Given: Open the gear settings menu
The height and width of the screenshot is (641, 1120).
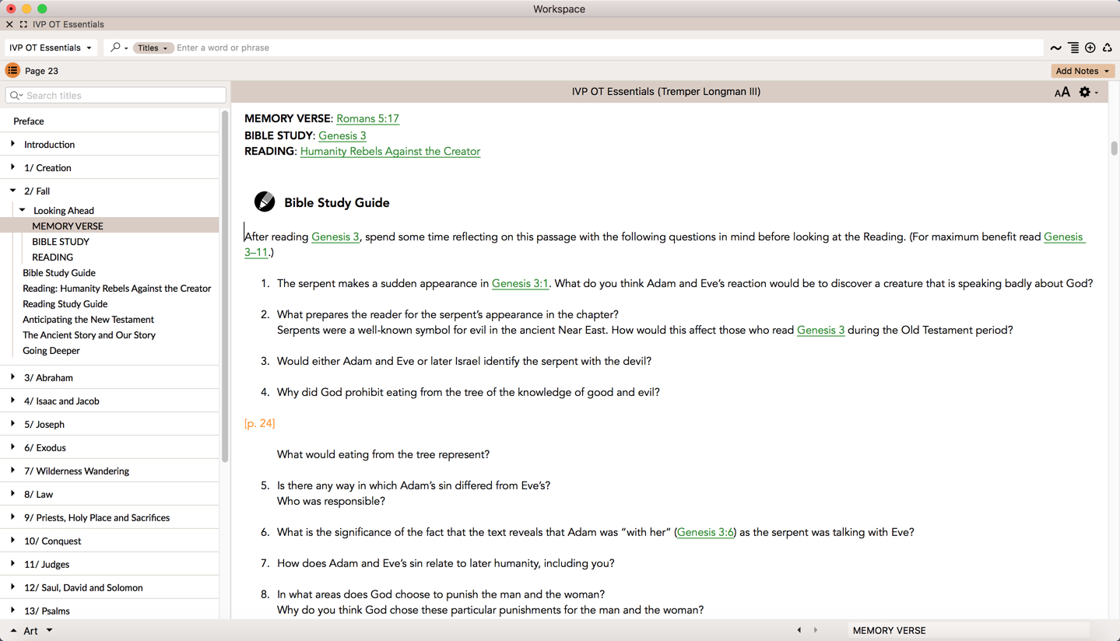Looking at the screenshot, I should (x=1088, y=93).
